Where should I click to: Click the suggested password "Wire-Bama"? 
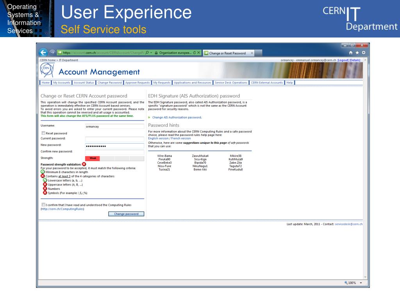(x=164, y=156)
